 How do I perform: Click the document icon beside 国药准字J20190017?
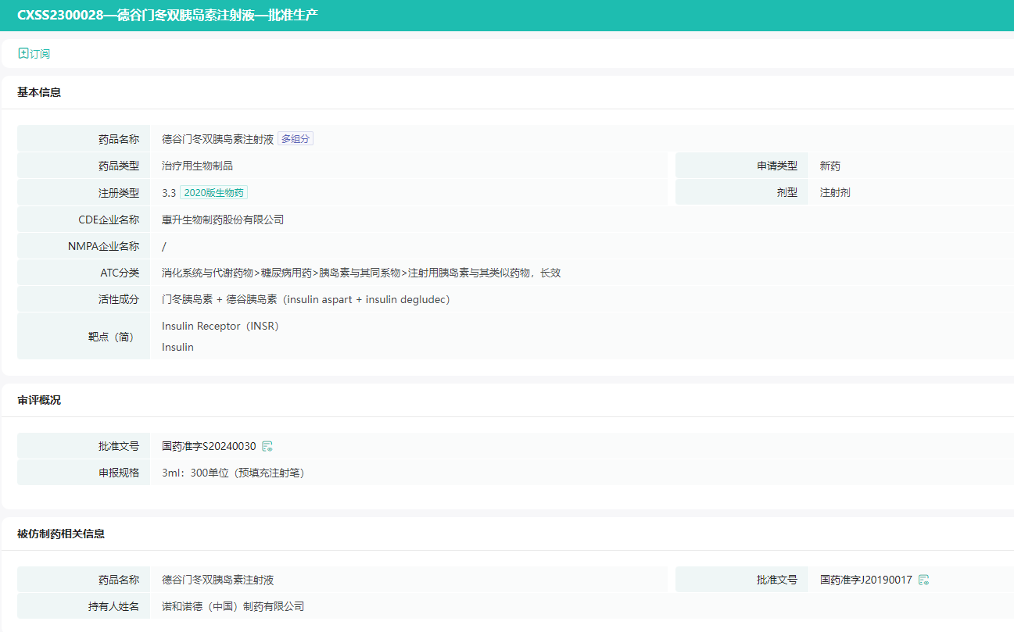(x=923, y=580)
